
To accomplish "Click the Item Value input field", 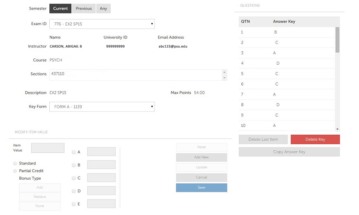I will point(48,148).
